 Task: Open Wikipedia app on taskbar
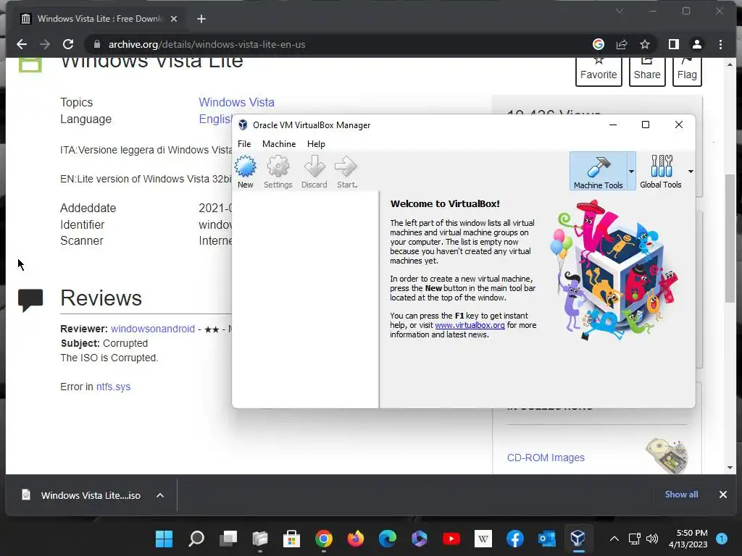(483, 539)
